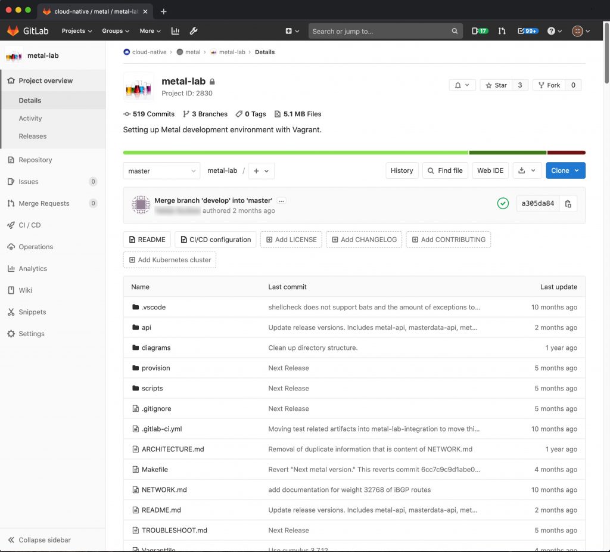
Task: Fork the metal-lab project
Action: [549, 85]
